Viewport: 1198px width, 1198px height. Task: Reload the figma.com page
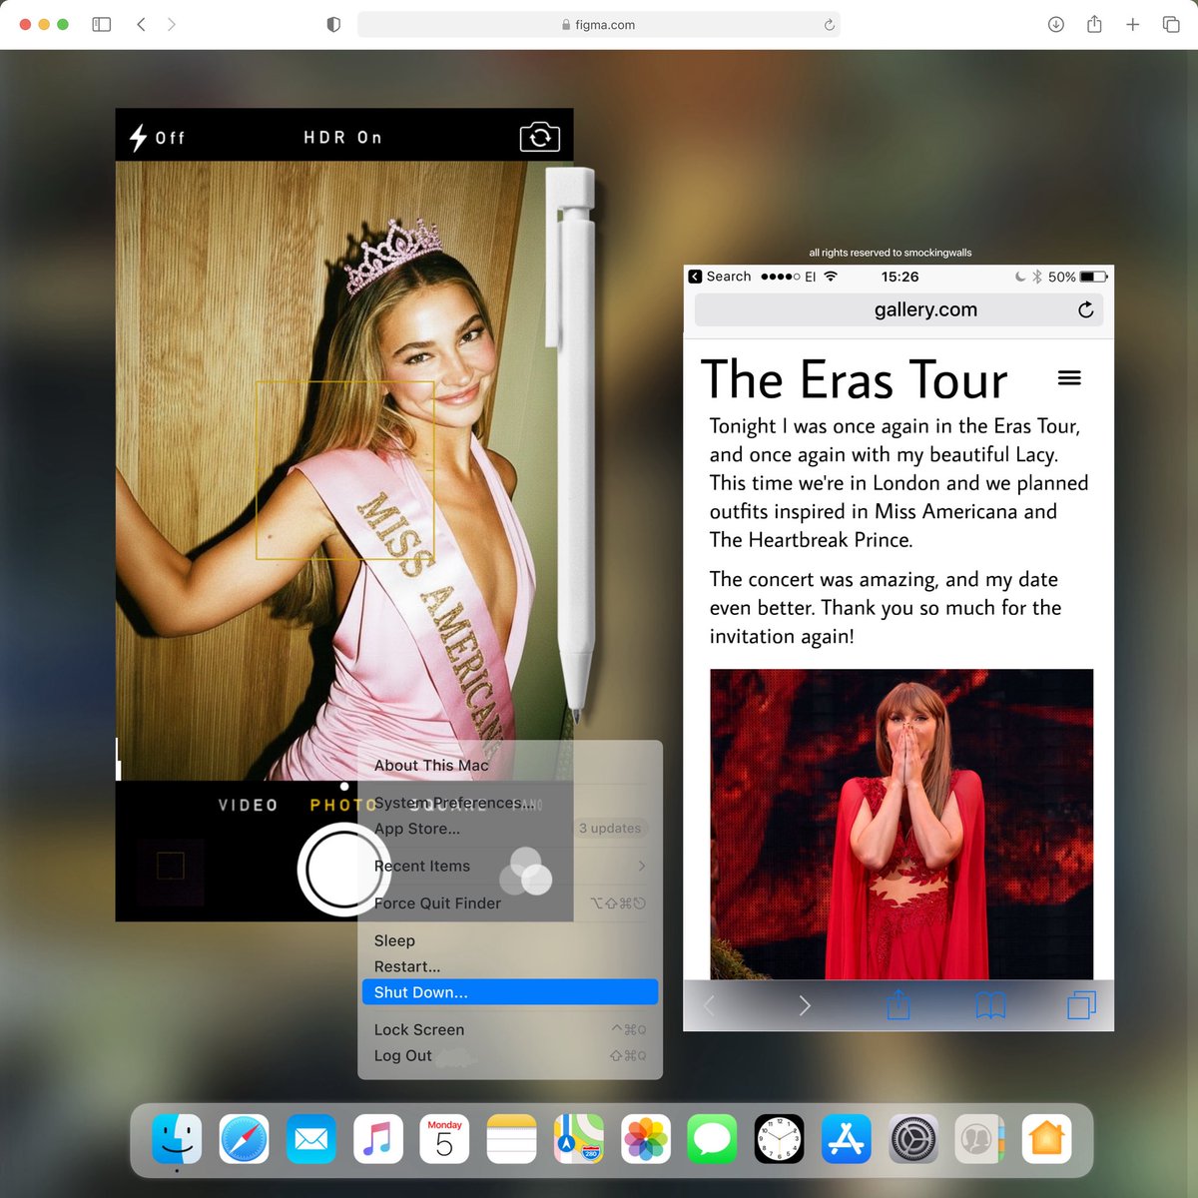[x=829, y=24]
